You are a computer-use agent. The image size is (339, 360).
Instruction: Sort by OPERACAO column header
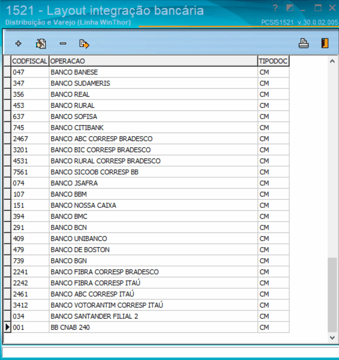tap(153, 61)
